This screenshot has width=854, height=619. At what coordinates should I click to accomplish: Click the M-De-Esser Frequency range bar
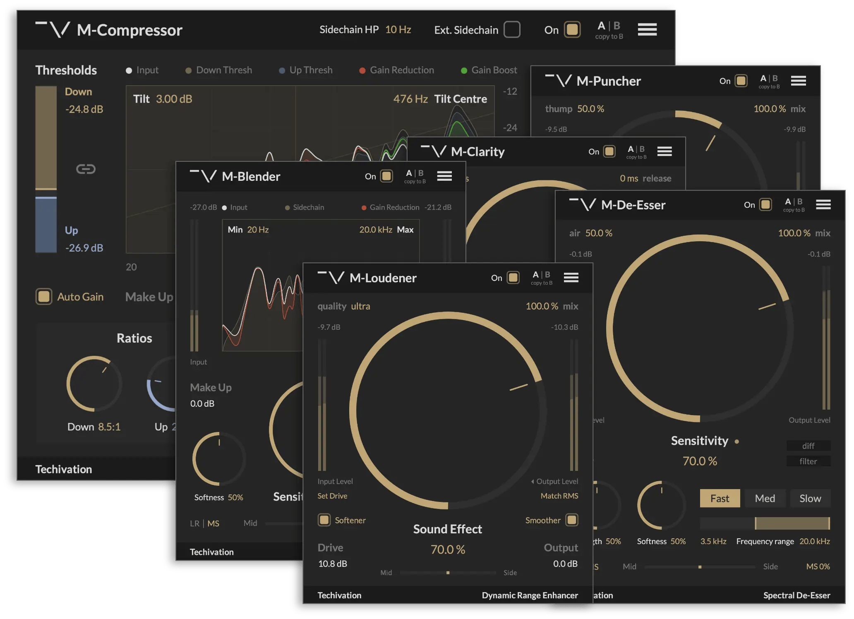click(765, 523)
